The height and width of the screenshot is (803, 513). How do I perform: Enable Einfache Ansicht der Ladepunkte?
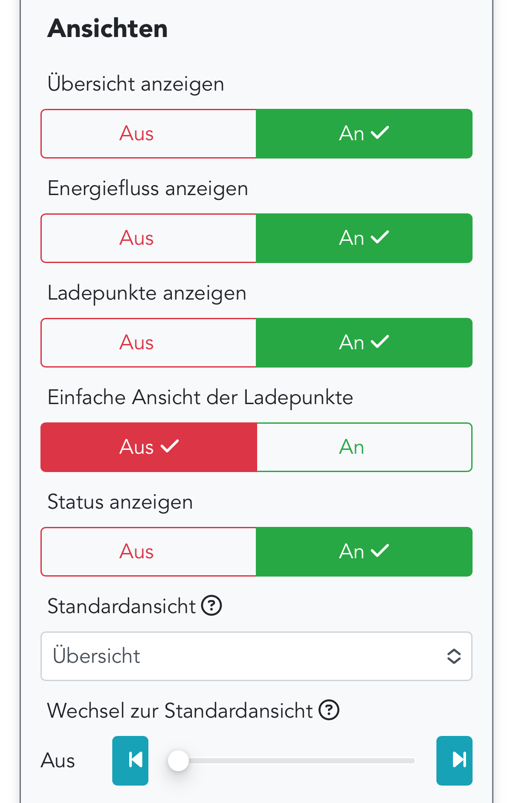pyautogui.click(x=364, y=447)
